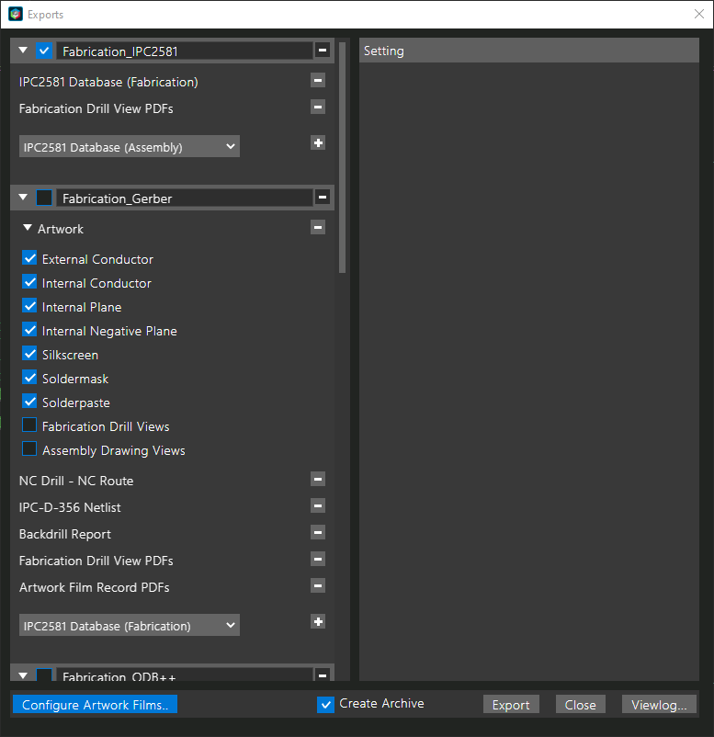The image size is (714, 737).
Task: Remove the Fabrication_IPC2581 group with its minus icon
Action: (323, 50)
